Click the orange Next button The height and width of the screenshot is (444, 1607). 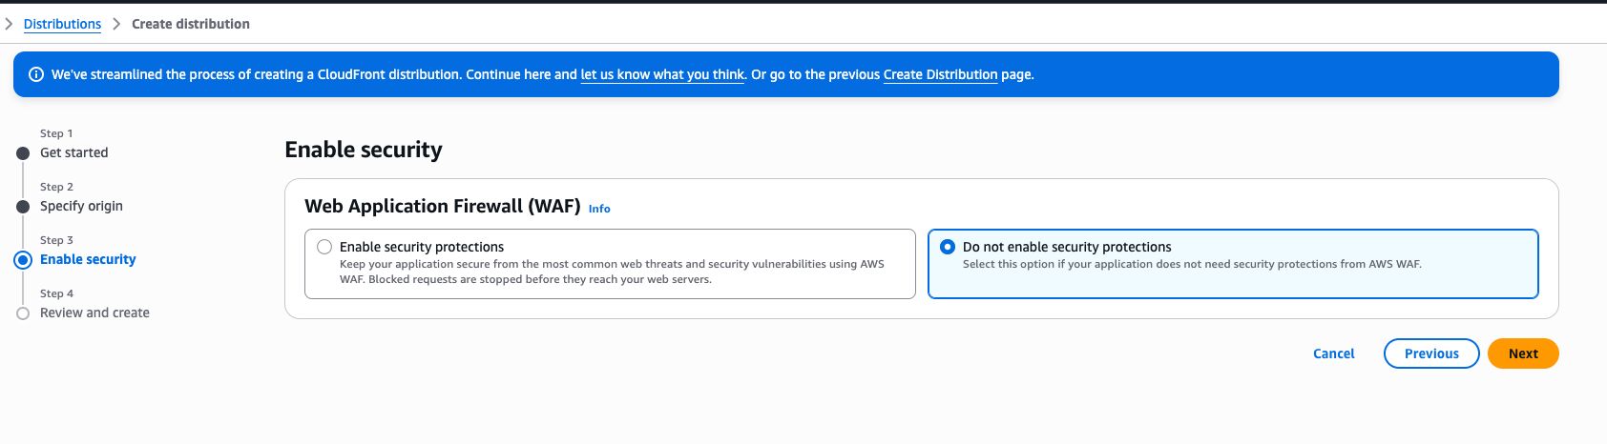[x=1522, y=353]
